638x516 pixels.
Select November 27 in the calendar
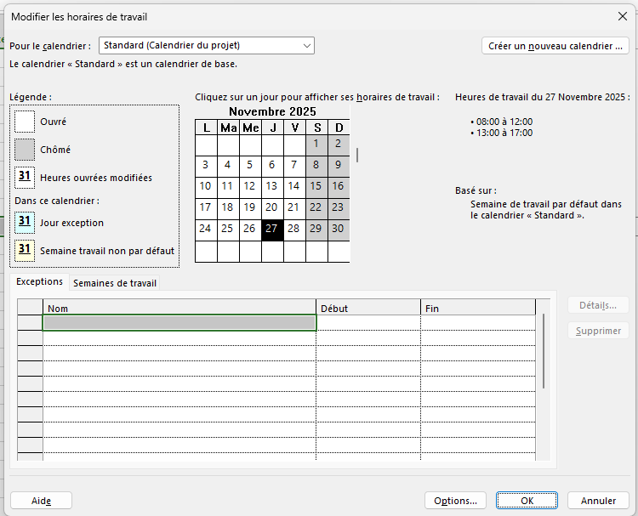[x=271, y=229]
